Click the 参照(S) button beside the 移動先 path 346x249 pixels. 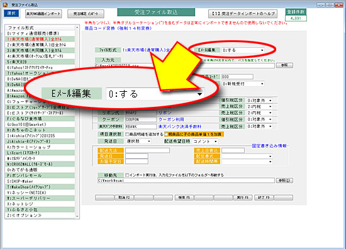[284, 180]
